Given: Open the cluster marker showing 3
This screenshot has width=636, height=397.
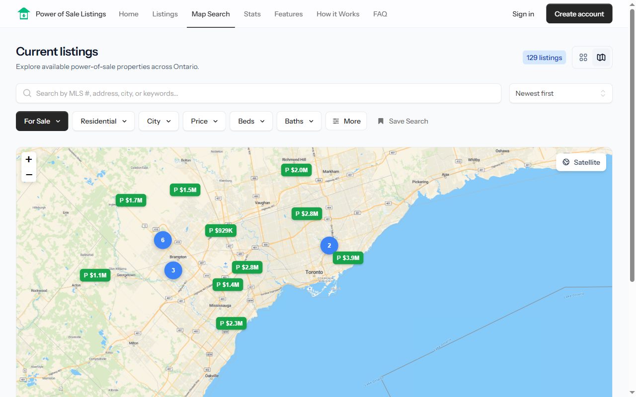Looking at the screenshot, I should click(x=173, y=270).
